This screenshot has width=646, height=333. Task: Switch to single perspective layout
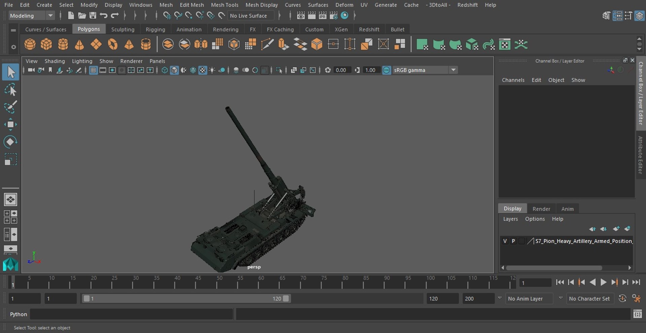[x=10, y=200]
